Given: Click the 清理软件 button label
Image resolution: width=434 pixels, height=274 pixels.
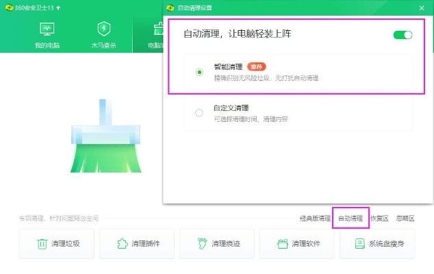Looking at the screenshot, I should click(306, 244).
